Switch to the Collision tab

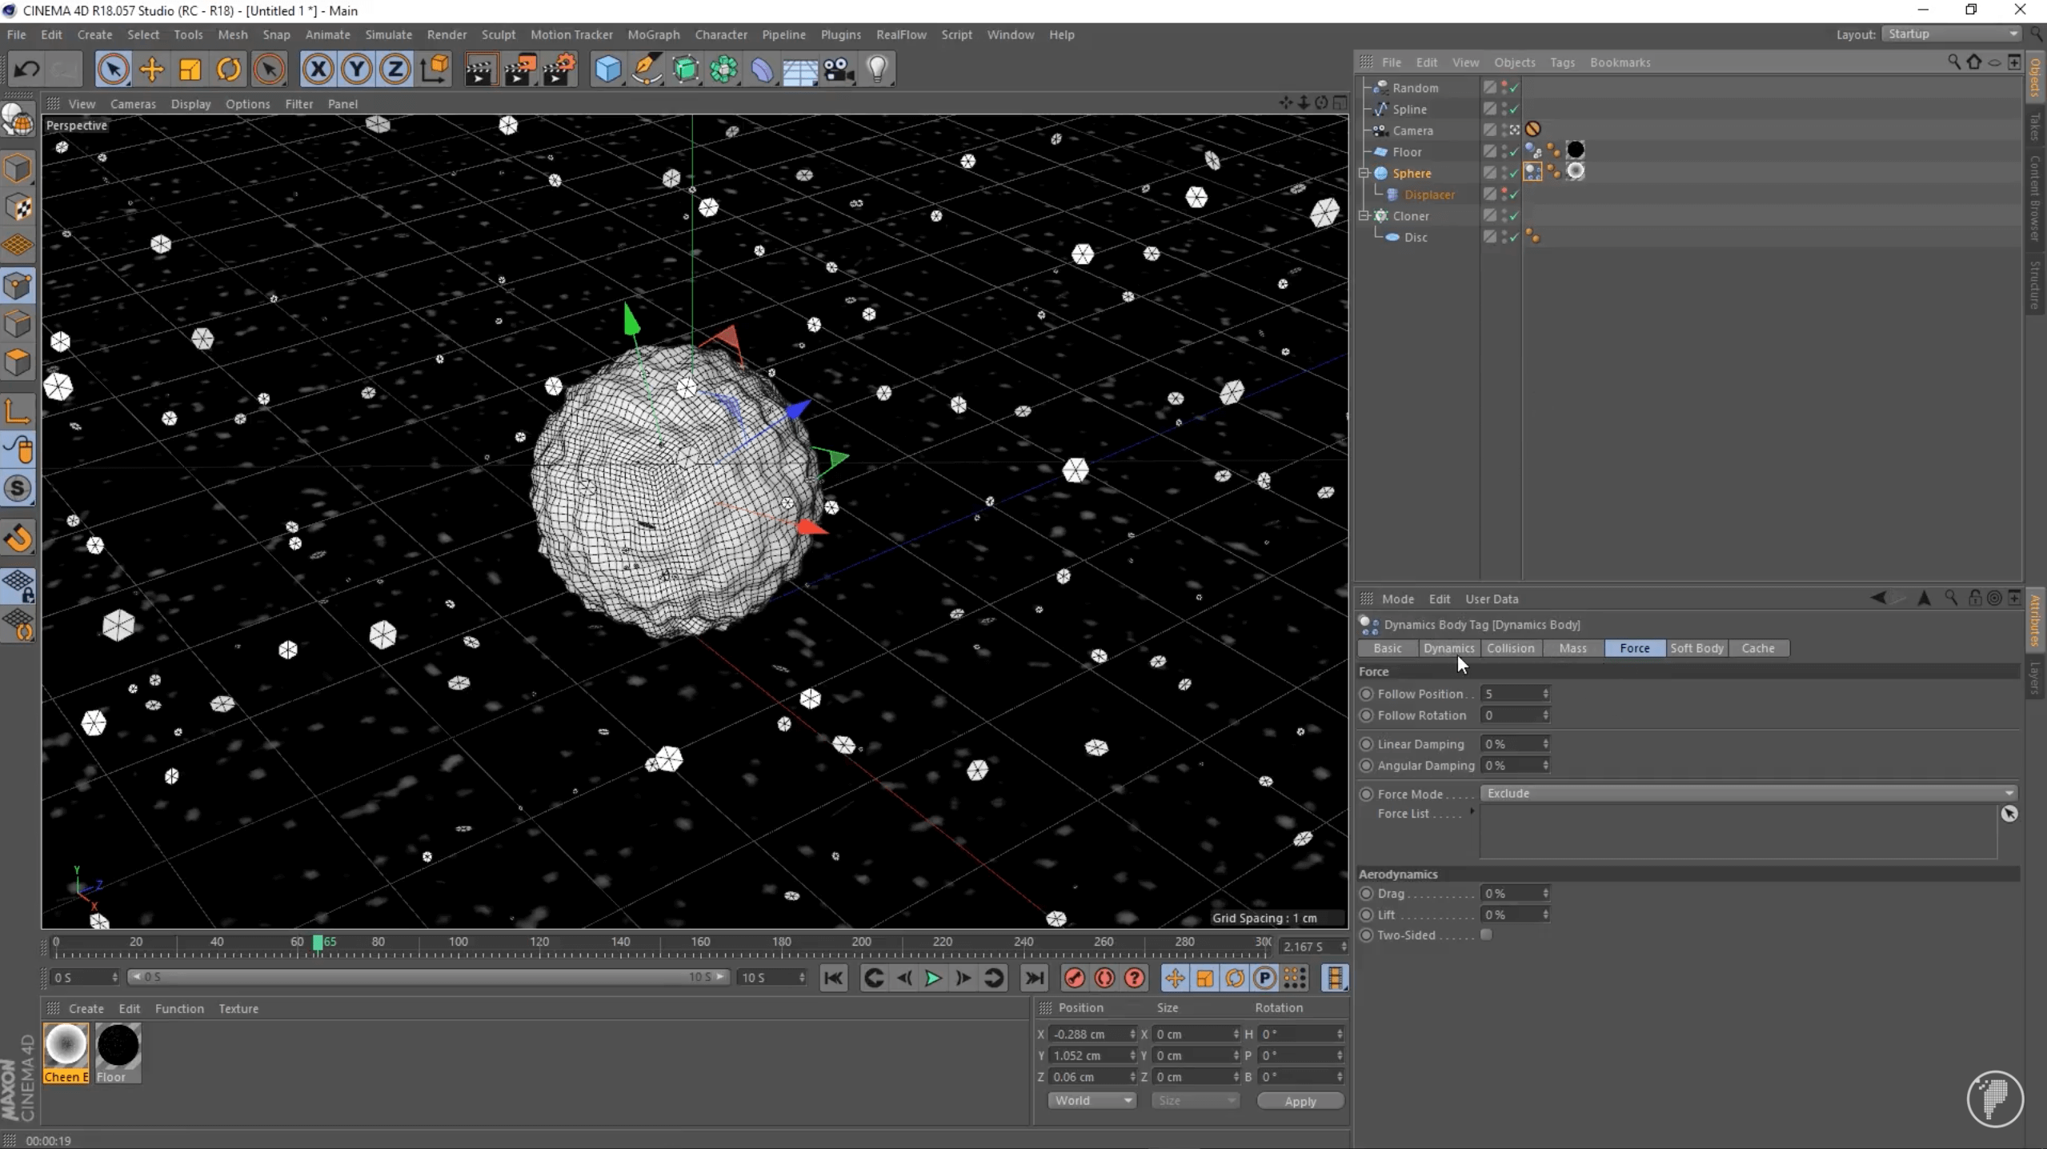[1510, 648]
